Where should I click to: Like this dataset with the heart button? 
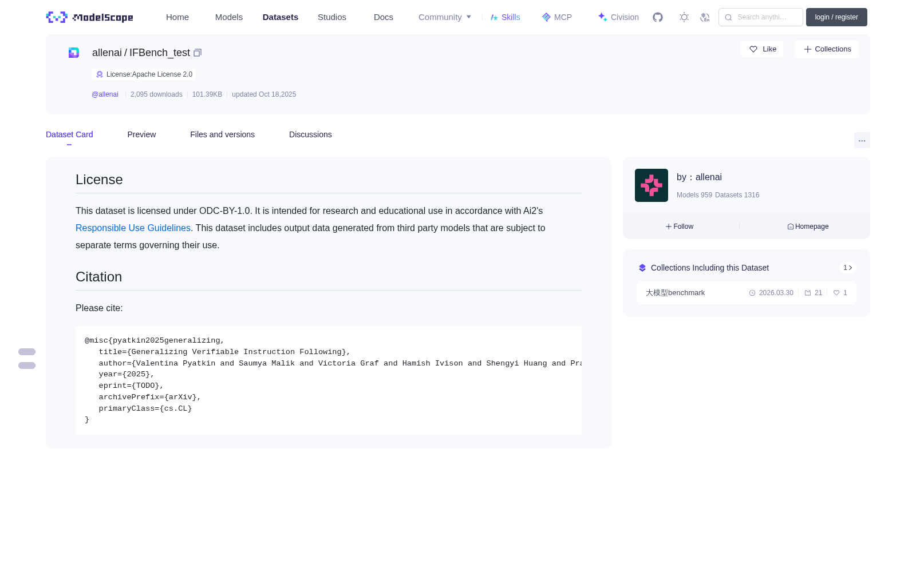[x=762, y=49]
